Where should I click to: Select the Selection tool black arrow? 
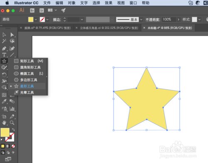(x=4, y=34)
